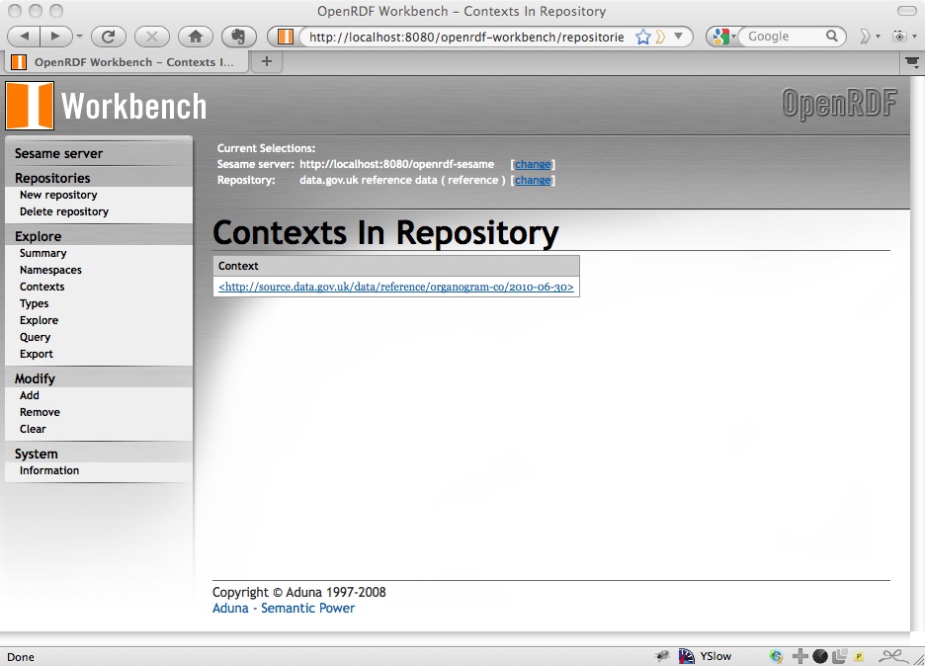Screen dimensions: 925x666
Task: Click the Explore section header in sidebar
Action: click(38, 236)
